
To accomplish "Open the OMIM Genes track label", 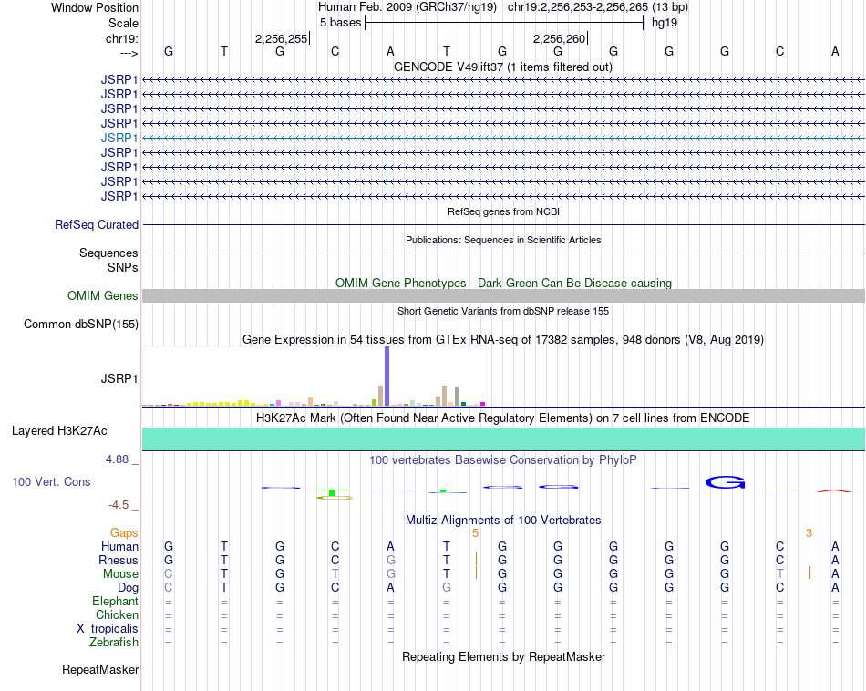I will click(103, 296).
